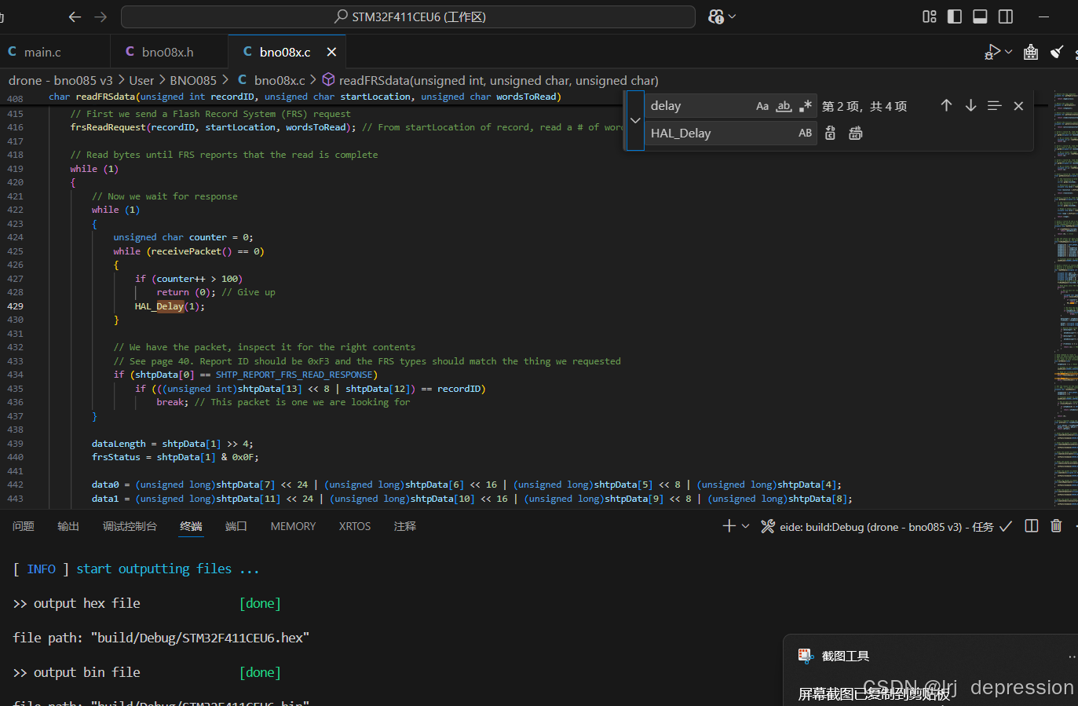Click the command center search box STM32F411CEU6

pos(408,16)
